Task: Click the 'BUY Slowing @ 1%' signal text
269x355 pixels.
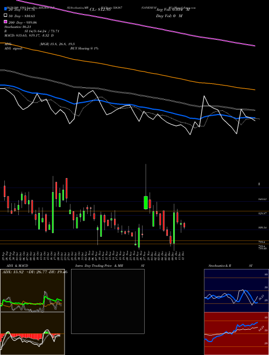Action: coord(84,48)
